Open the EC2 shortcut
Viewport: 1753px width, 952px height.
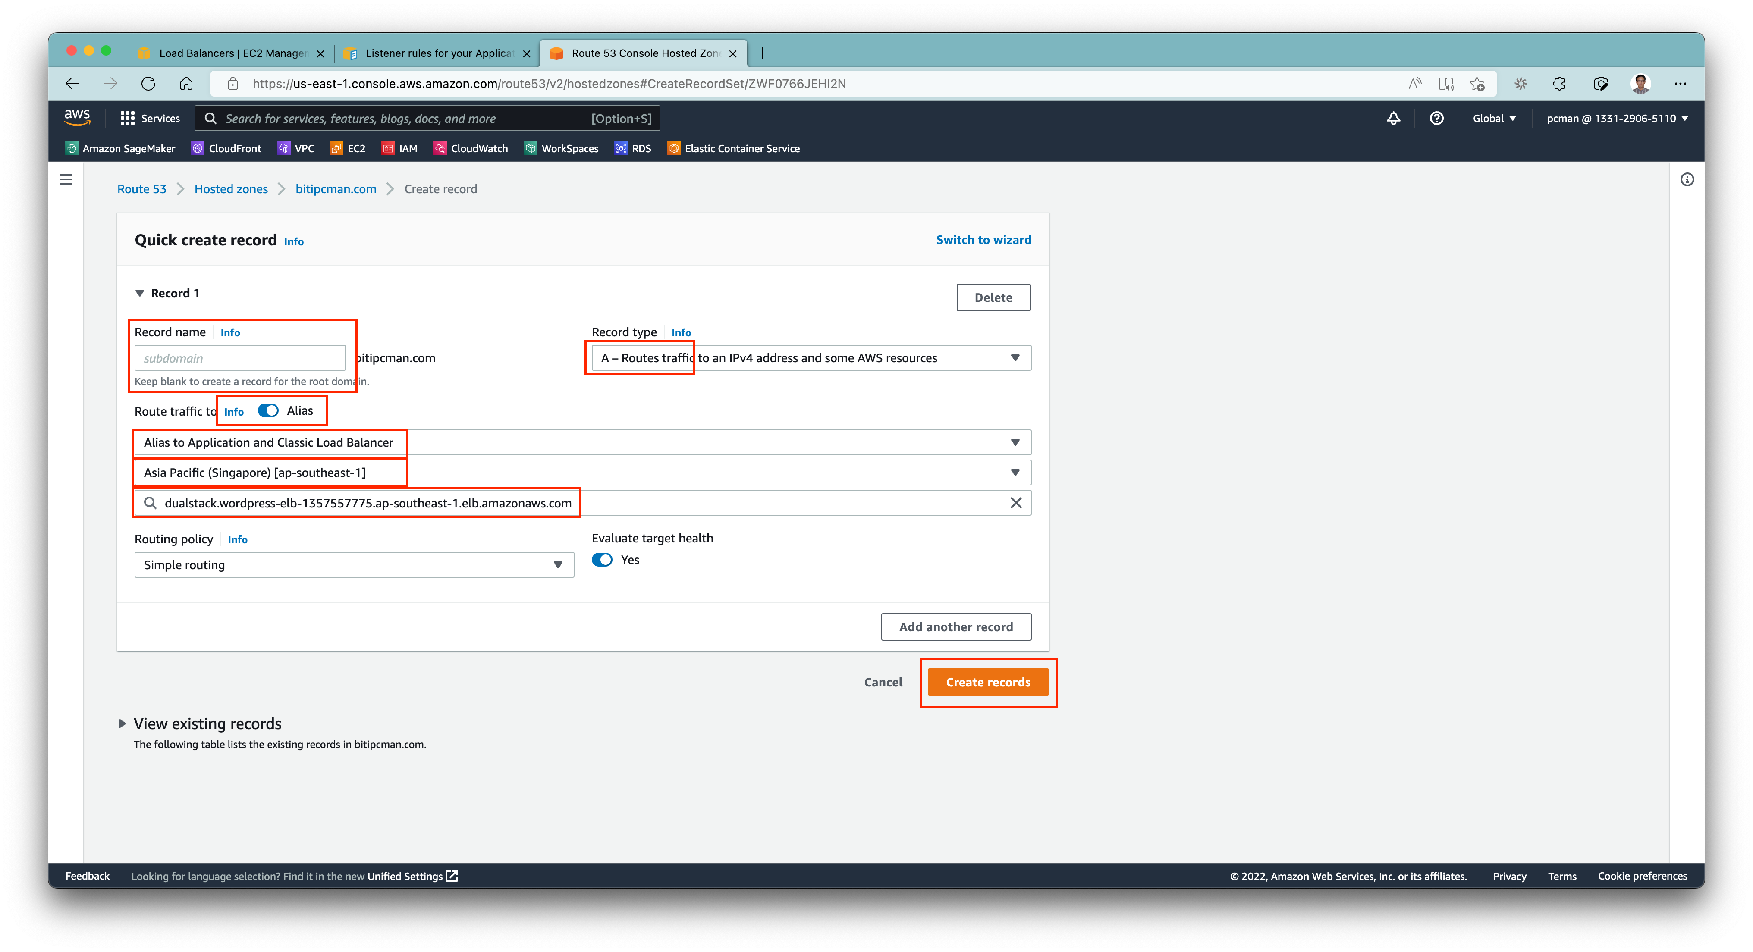click(348, 148)
